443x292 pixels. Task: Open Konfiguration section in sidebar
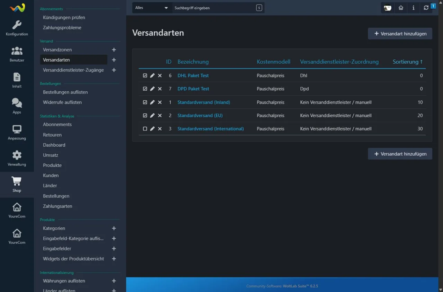click(17, 28)
